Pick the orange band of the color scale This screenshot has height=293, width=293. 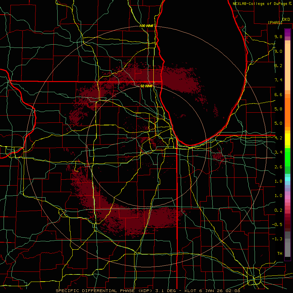[287, 112]
